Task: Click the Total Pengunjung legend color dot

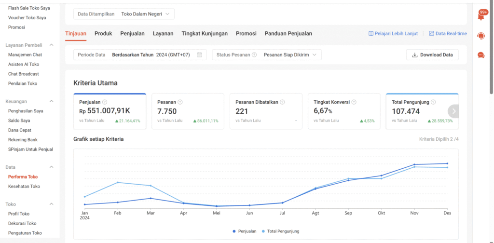Action: pos(263,231)
